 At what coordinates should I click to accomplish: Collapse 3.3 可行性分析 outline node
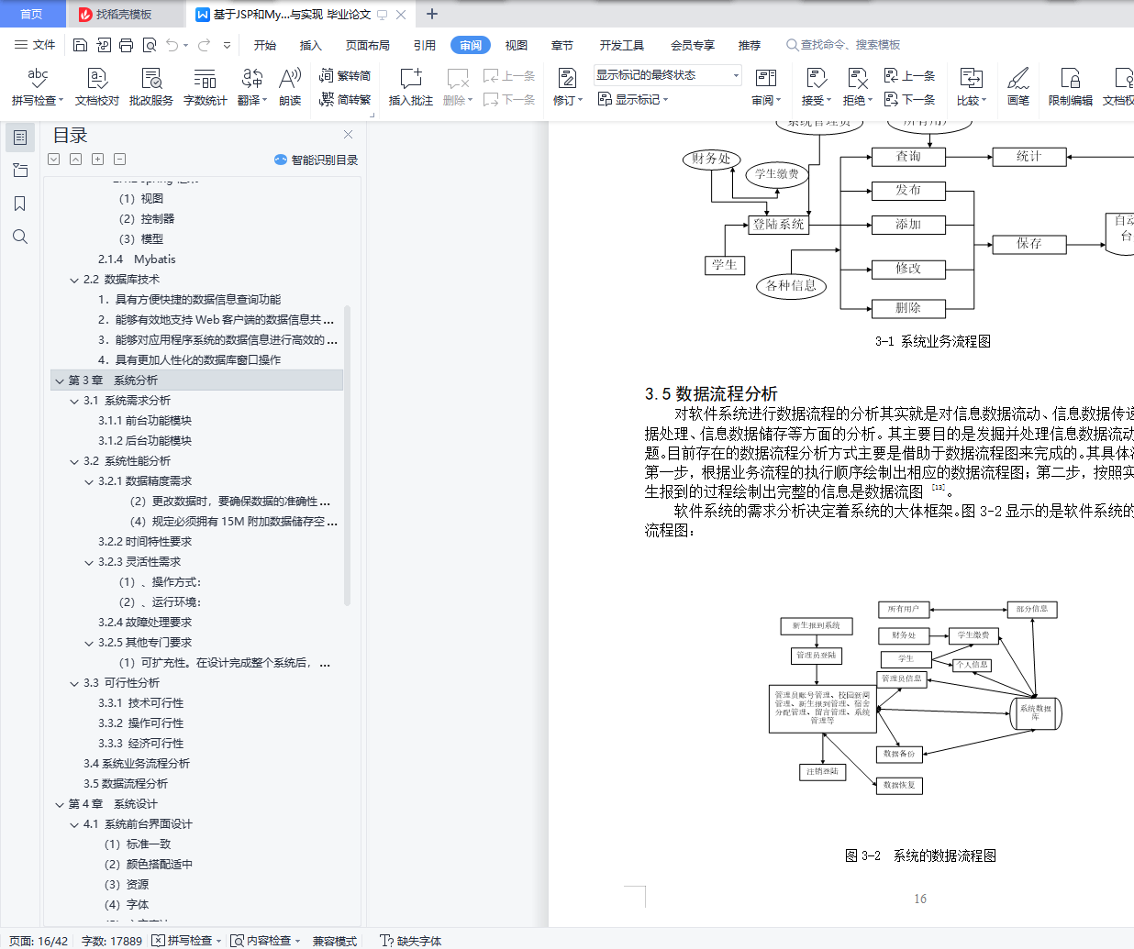pyautogui.click(x=74, y=683)
